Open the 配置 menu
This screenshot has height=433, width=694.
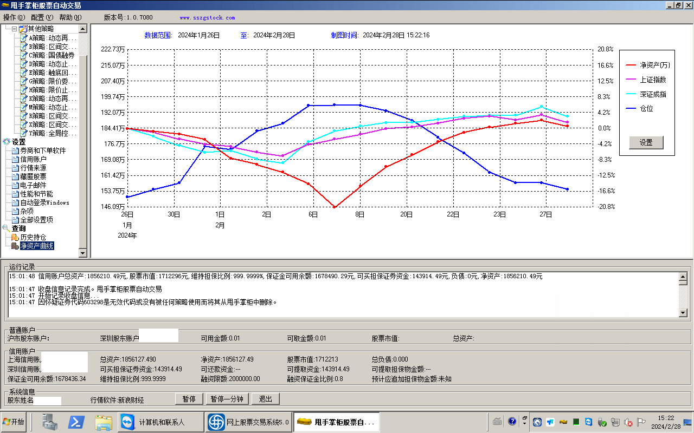point(42,17)
